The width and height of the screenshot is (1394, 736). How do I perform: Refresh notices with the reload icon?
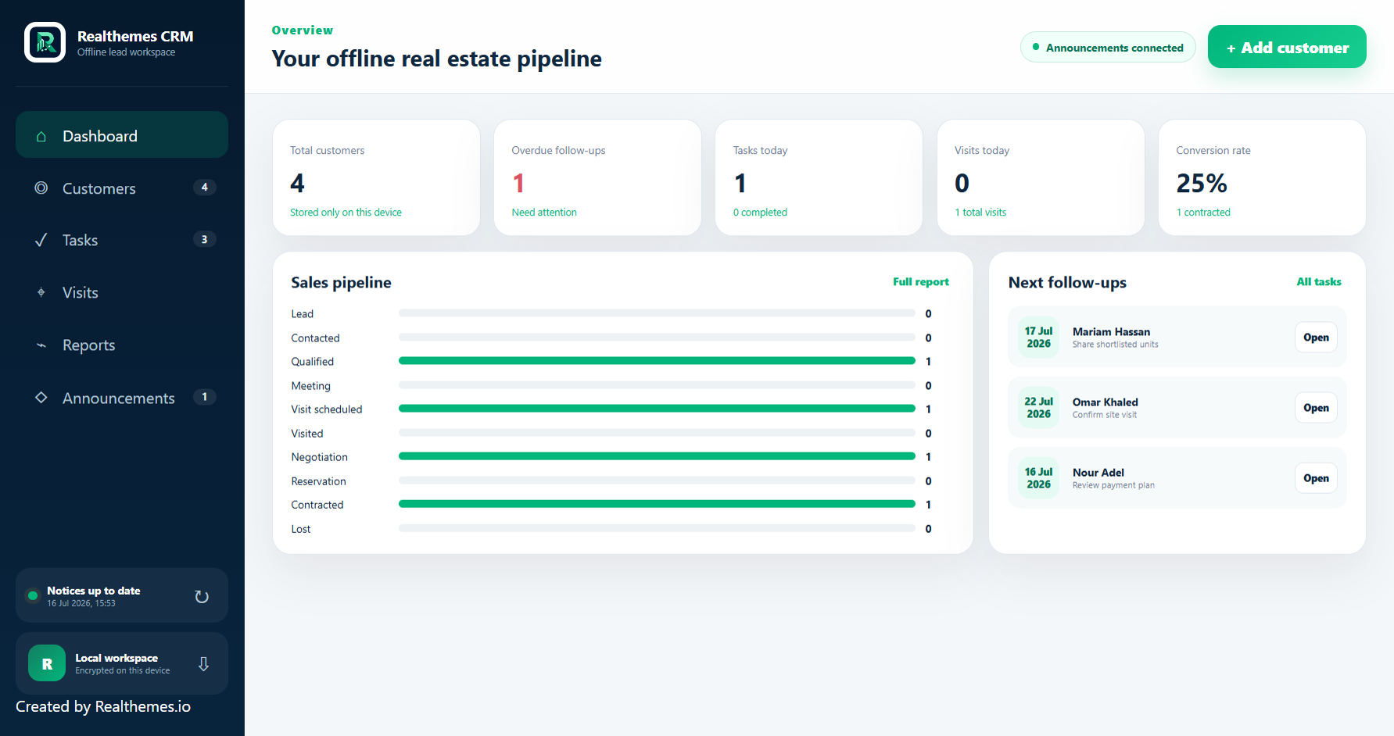202,596
